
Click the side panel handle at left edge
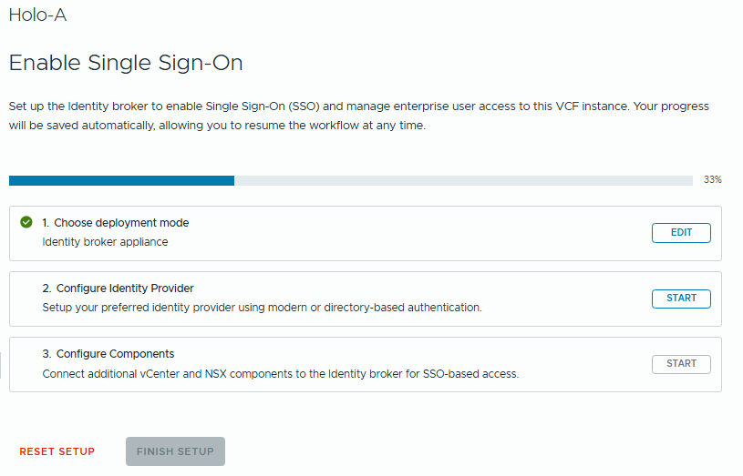2,364
